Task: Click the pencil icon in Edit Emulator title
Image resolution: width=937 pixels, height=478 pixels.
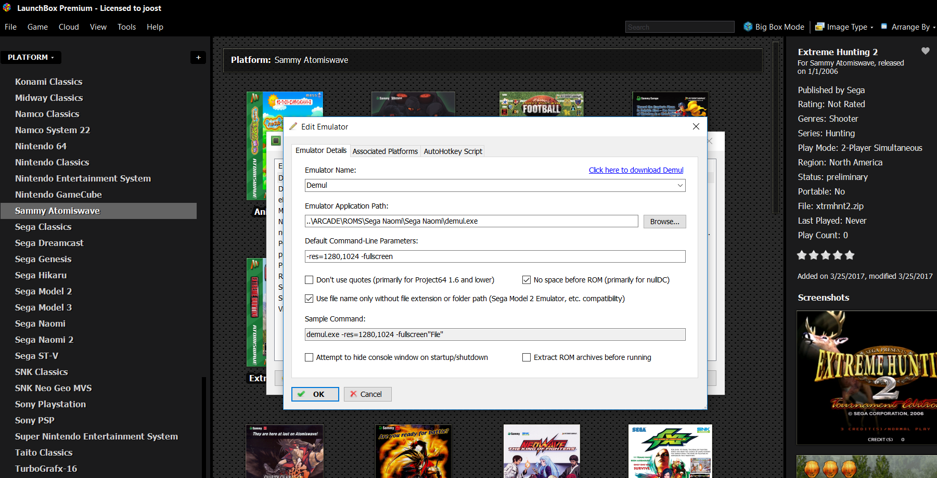Action: click(x=293, y=126)
